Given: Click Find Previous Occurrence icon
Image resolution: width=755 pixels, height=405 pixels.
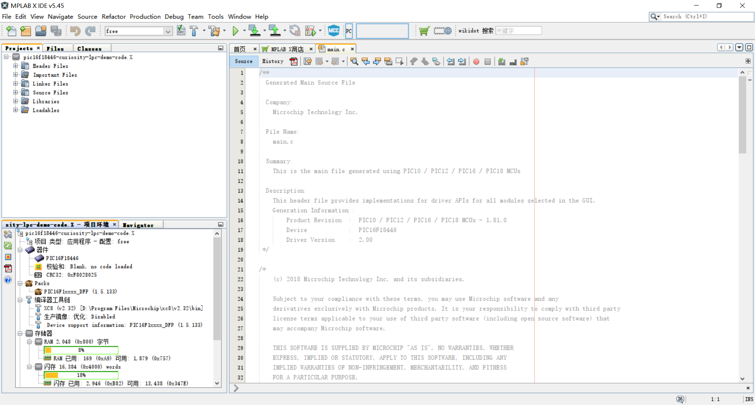Looking at the screenshot, I should tap(366, 61).
